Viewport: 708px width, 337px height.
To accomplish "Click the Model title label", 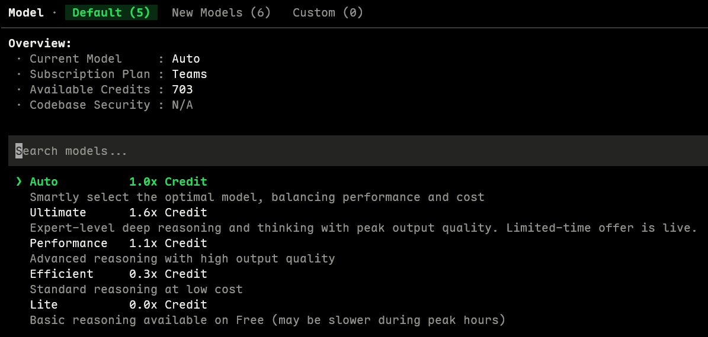I will pyautogui.click(x=26, y=12).
